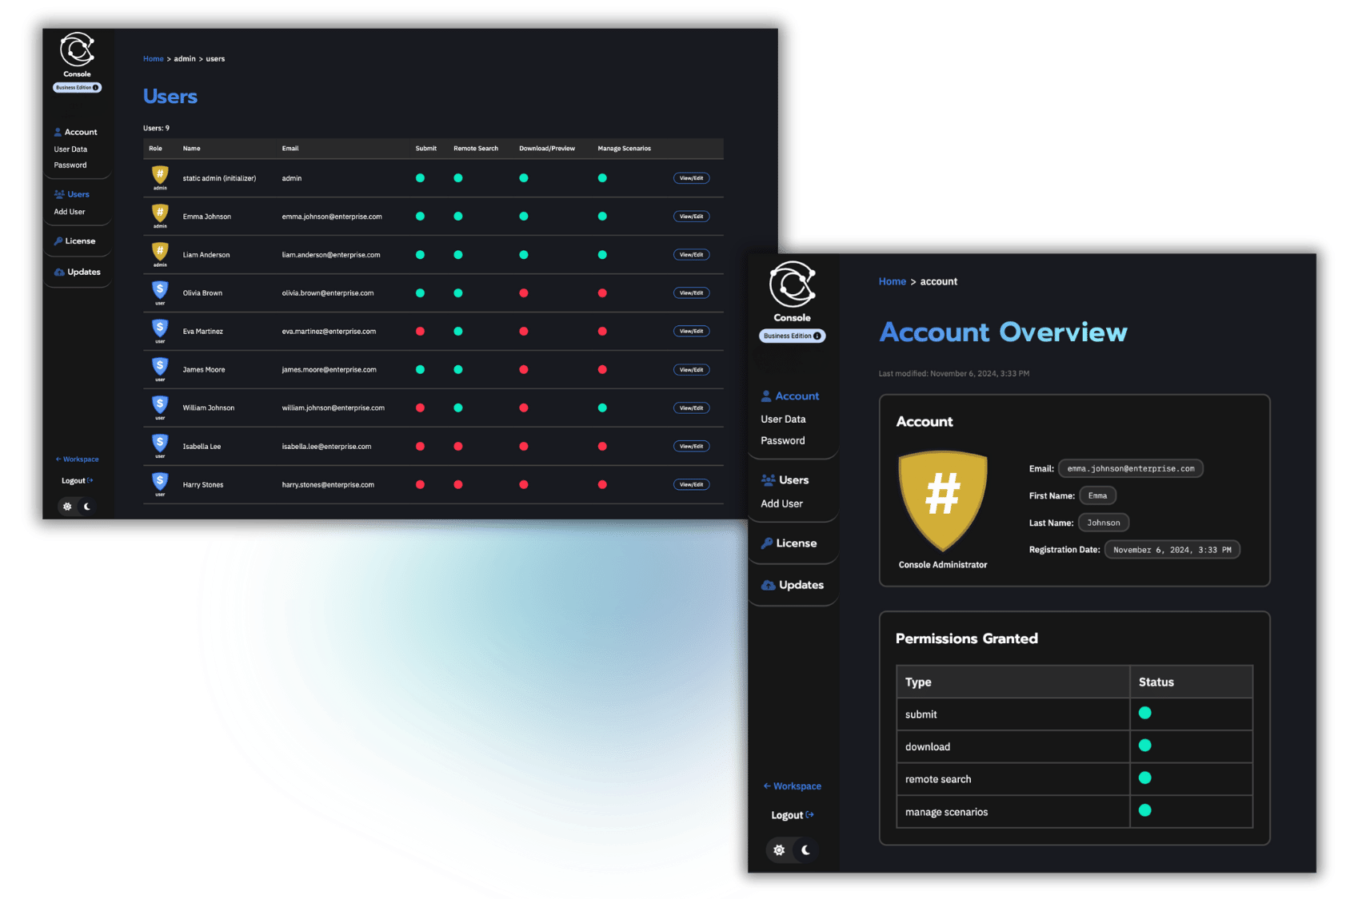Toggle the submit permission status indicator

coord(1145,713)
